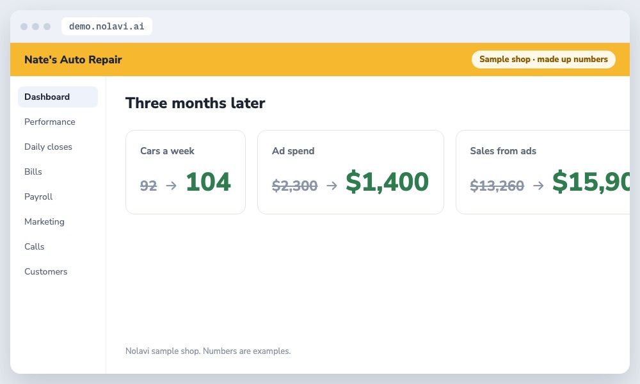The image size is (640, 384).
Task: Select the Ad spend card label
Action: point(293,151)
